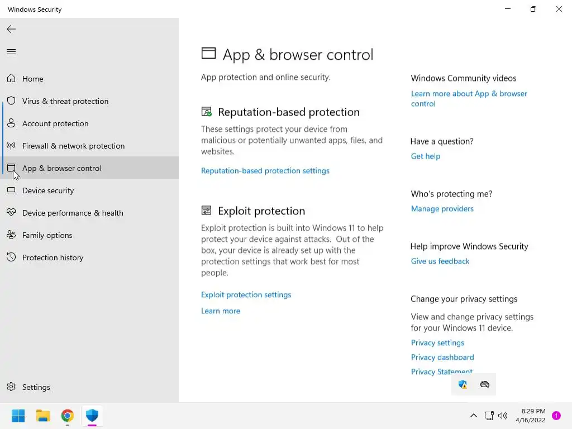Click the Windows Community videos heading
Image resolution: width=572 pixels, height=429 pixels.
click(464, 78)
